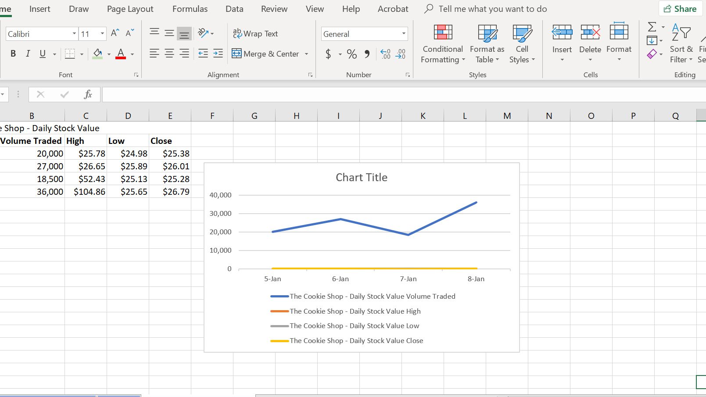Switch to Data tab

tap(234, 9)
